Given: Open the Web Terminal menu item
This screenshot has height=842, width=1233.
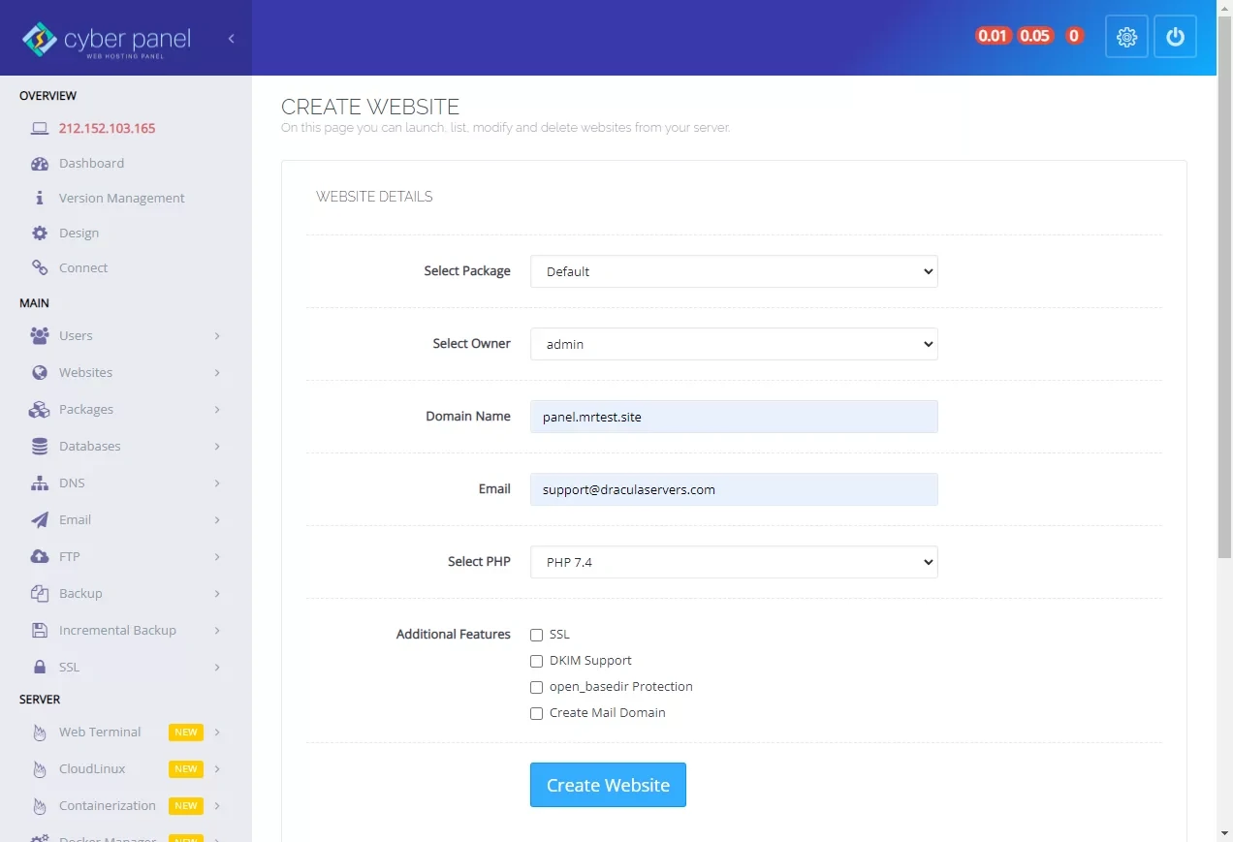Looking at the screenshot, I should 99,732.
